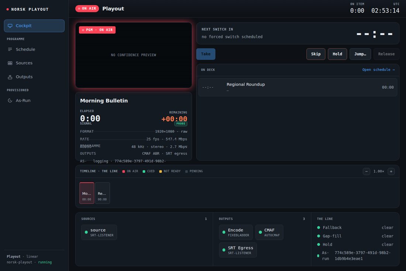Go to Schedule page
406x271 pixels.
click(34, 49)
